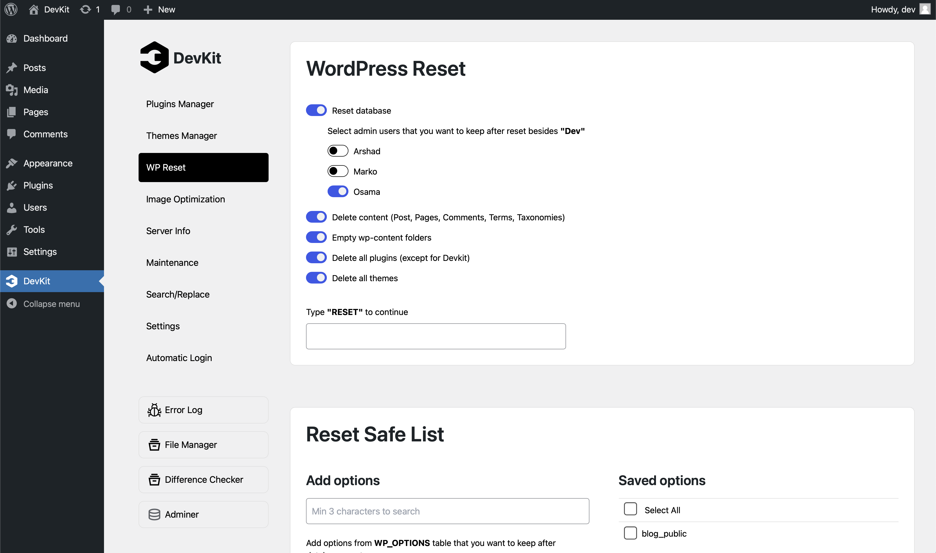
Task: Disable keeping the Osama admin user
Action: (338, 191)
